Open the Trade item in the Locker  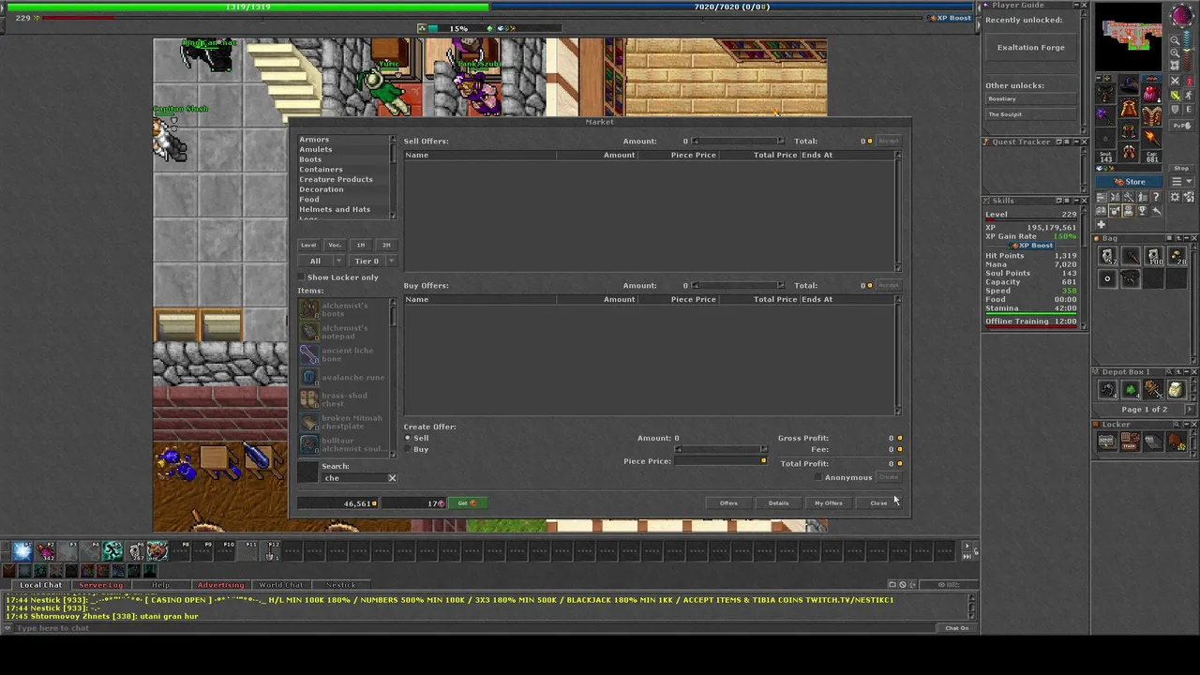1130,442
